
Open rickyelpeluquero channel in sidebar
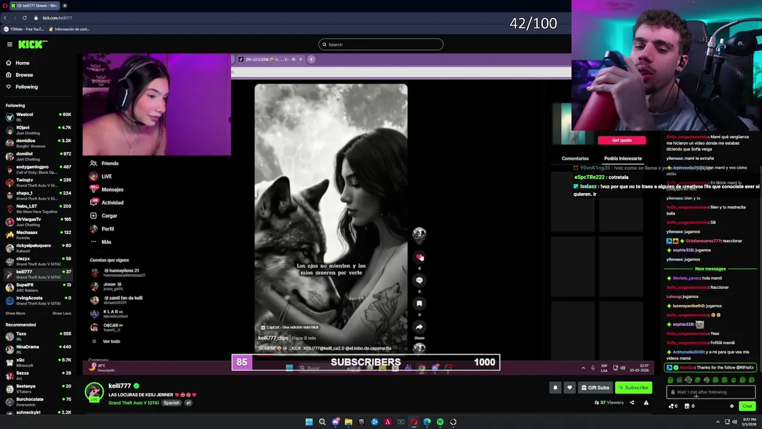click(x=38, y=248)
